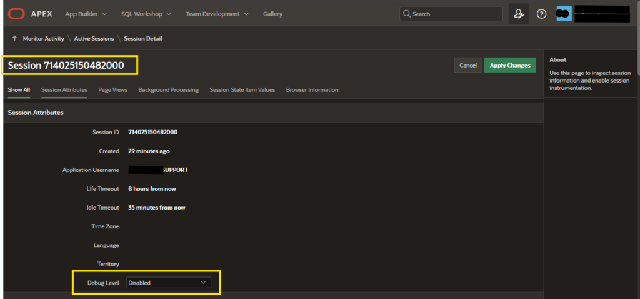
Task: Switch to the Session Attributes tab
Action: point(64,90)
